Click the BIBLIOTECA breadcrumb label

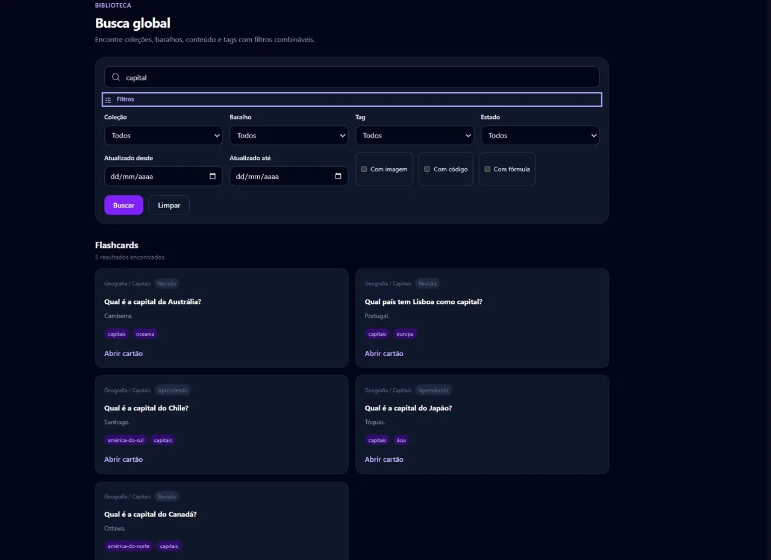[x=113, y=5]
